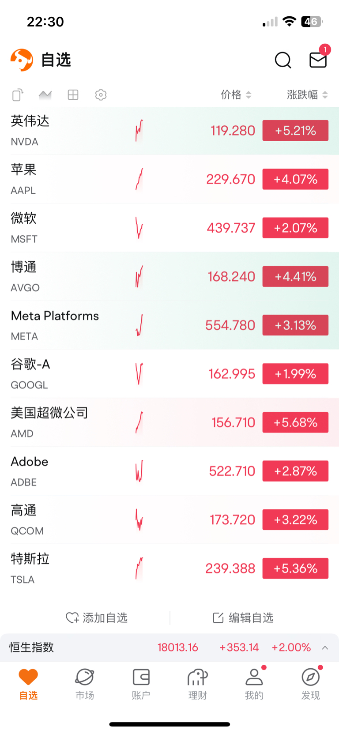Open the Meta Platforms stock row
This screenshot has width=339, height=734.
coord(169,325)
